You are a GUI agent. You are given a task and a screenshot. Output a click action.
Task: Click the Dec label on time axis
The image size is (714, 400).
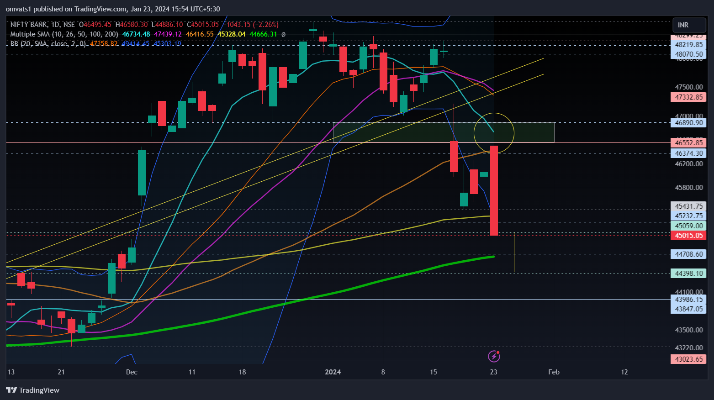(x=132, y=372)
